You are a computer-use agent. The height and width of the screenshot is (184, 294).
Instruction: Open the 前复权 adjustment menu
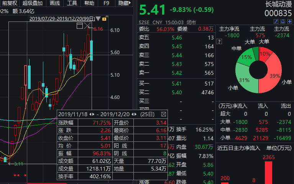tap(10, 3)
